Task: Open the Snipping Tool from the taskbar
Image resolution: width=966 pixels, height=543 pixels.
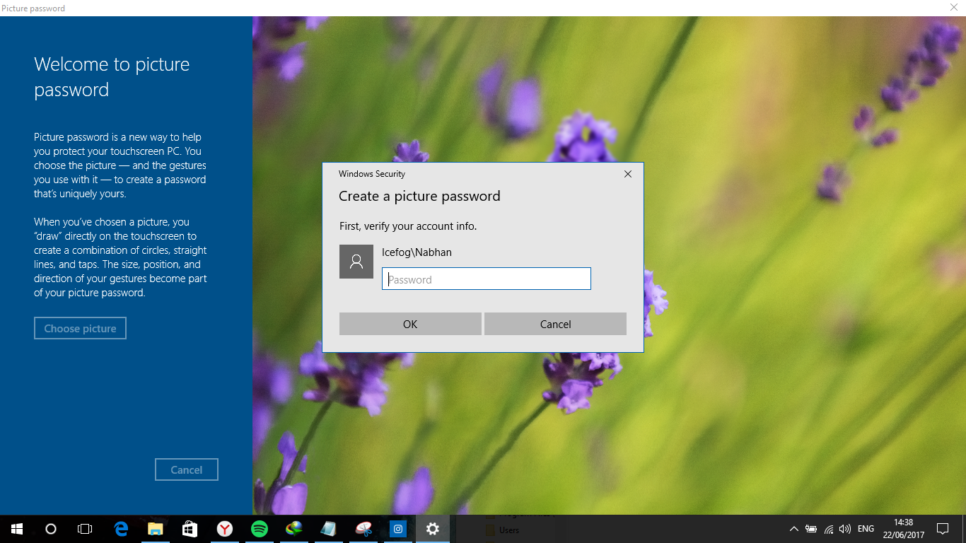Action: pos(363,528)
